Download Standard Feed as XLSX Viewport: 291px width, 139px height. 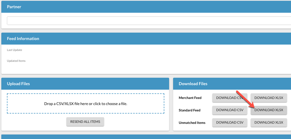click(x=269, y=110)
